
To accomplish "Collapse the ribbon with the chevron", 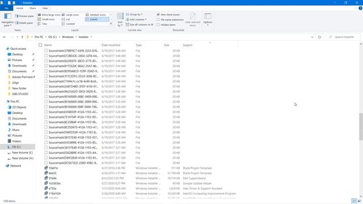I will pyautogui.click(x=356, y=8).
